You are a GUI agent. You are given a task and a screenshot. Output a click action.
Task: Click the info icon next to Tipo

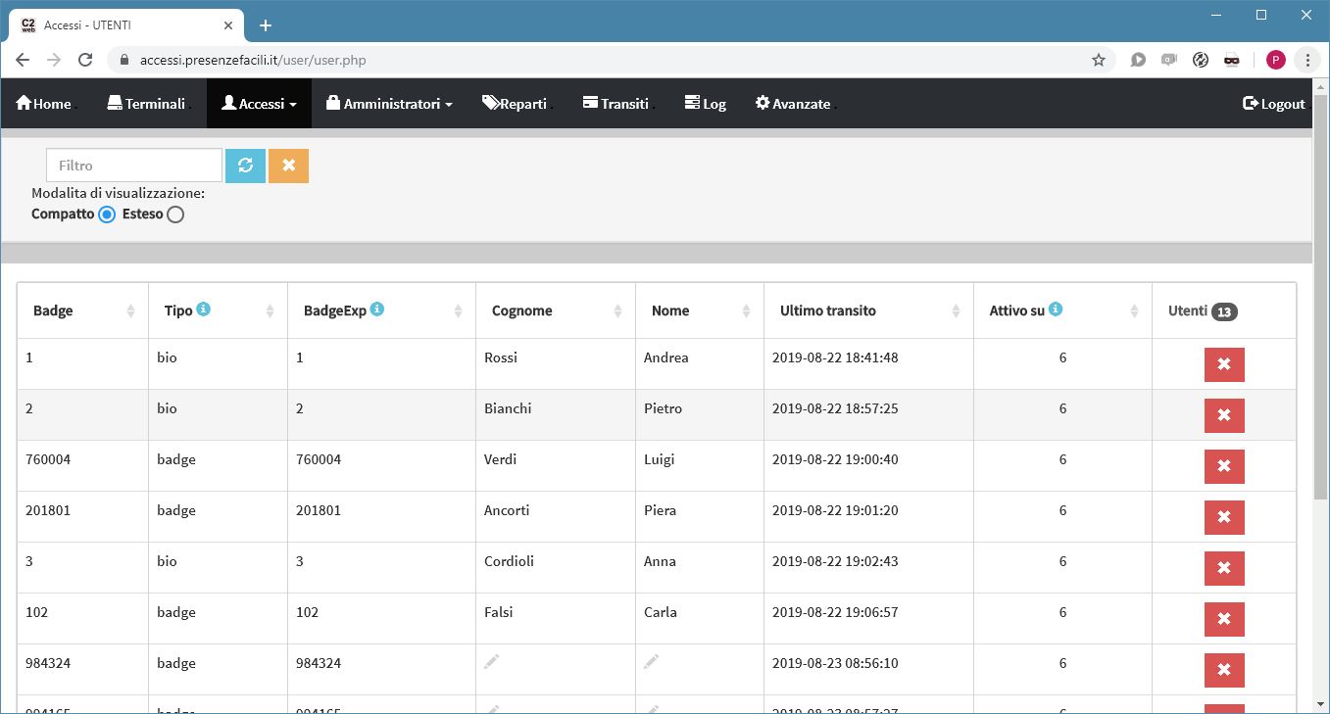[x=204, y=309]
